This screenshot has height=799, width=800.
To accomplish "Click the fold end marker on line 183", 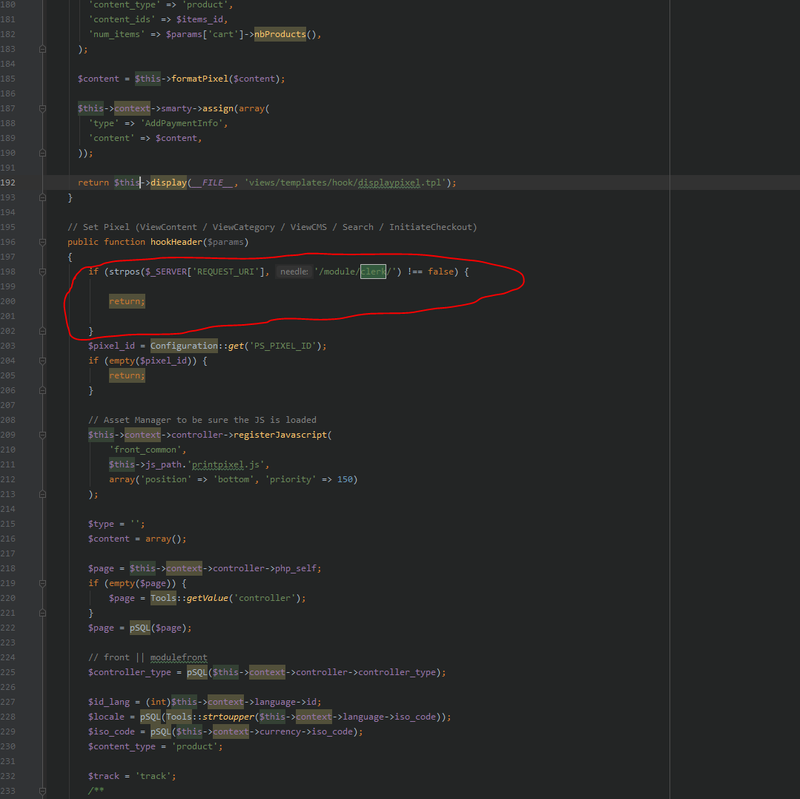I will coord(42,49).
